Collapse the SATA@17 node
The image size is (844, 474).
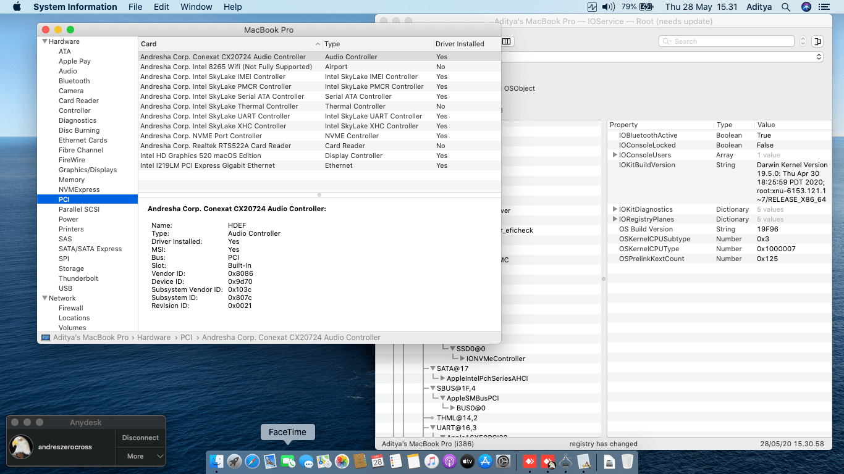(x=433, y=368)
